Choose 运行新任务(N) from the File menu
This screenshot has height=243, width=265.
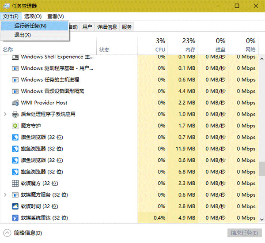click(x=30, y=26)
